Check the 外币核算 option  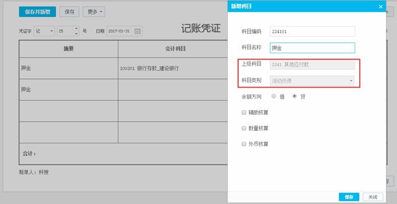pyautogui.click(x=244, y=144)
